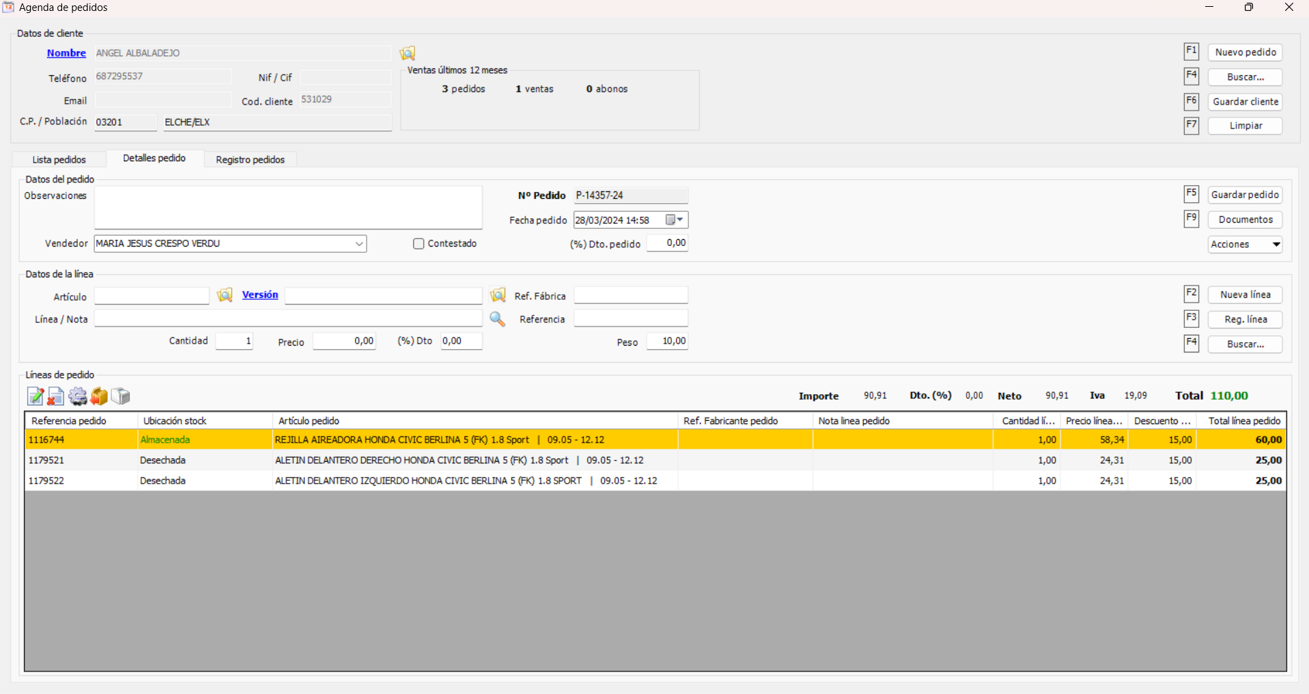Screen dimensions: 1309x694
Task: Open the Registro pedidos tab
Action: click(x=250, y=160)
